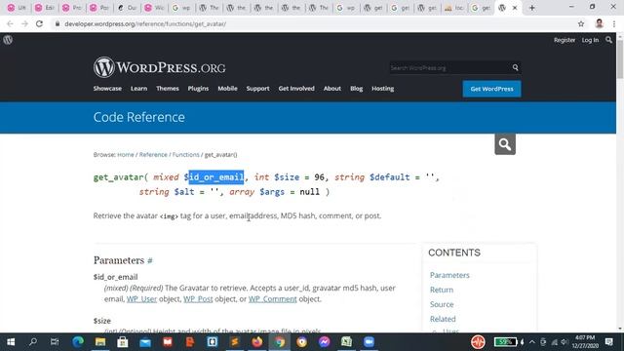The image size is (624, 351).
Task: Open Microsoft Store from the taskbar
Action: coord(123,342)
